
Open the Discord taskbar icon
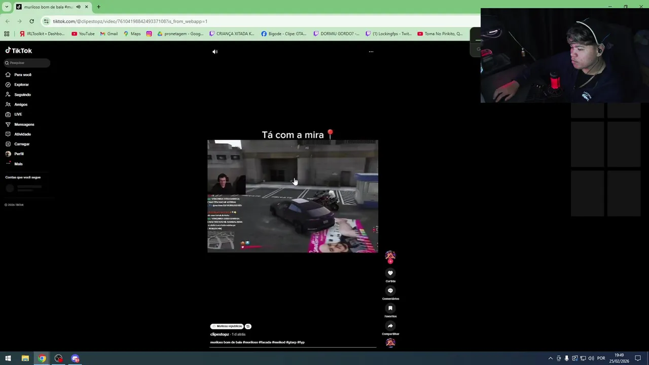75,358
